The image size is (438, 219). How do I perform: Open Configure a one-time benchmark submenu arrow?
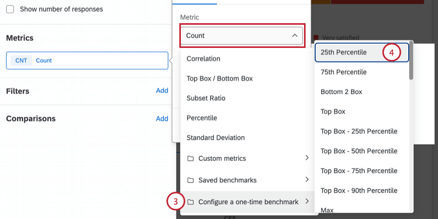pos(307,201)
